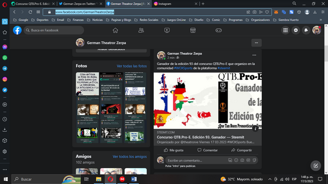The image size is (328, 184).
Task: Open Redes Sociales bookmarks folder
Action: pyautogui.click(x=147, y=20)
